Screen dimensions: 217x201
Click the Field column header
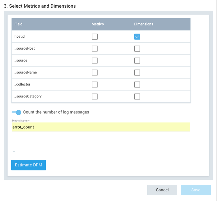click(19, 24)
